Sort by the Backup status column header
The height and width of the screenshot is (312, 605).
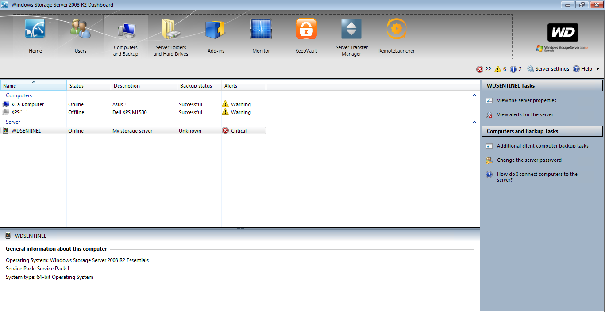(x=200, y=86)
